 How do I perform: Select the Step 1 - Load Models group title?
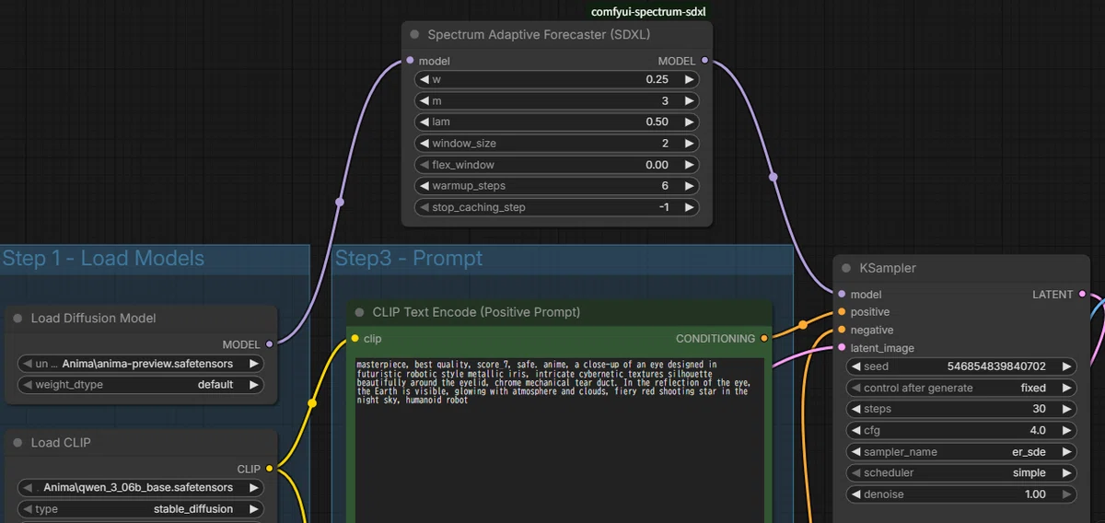[x=103, y=259]
